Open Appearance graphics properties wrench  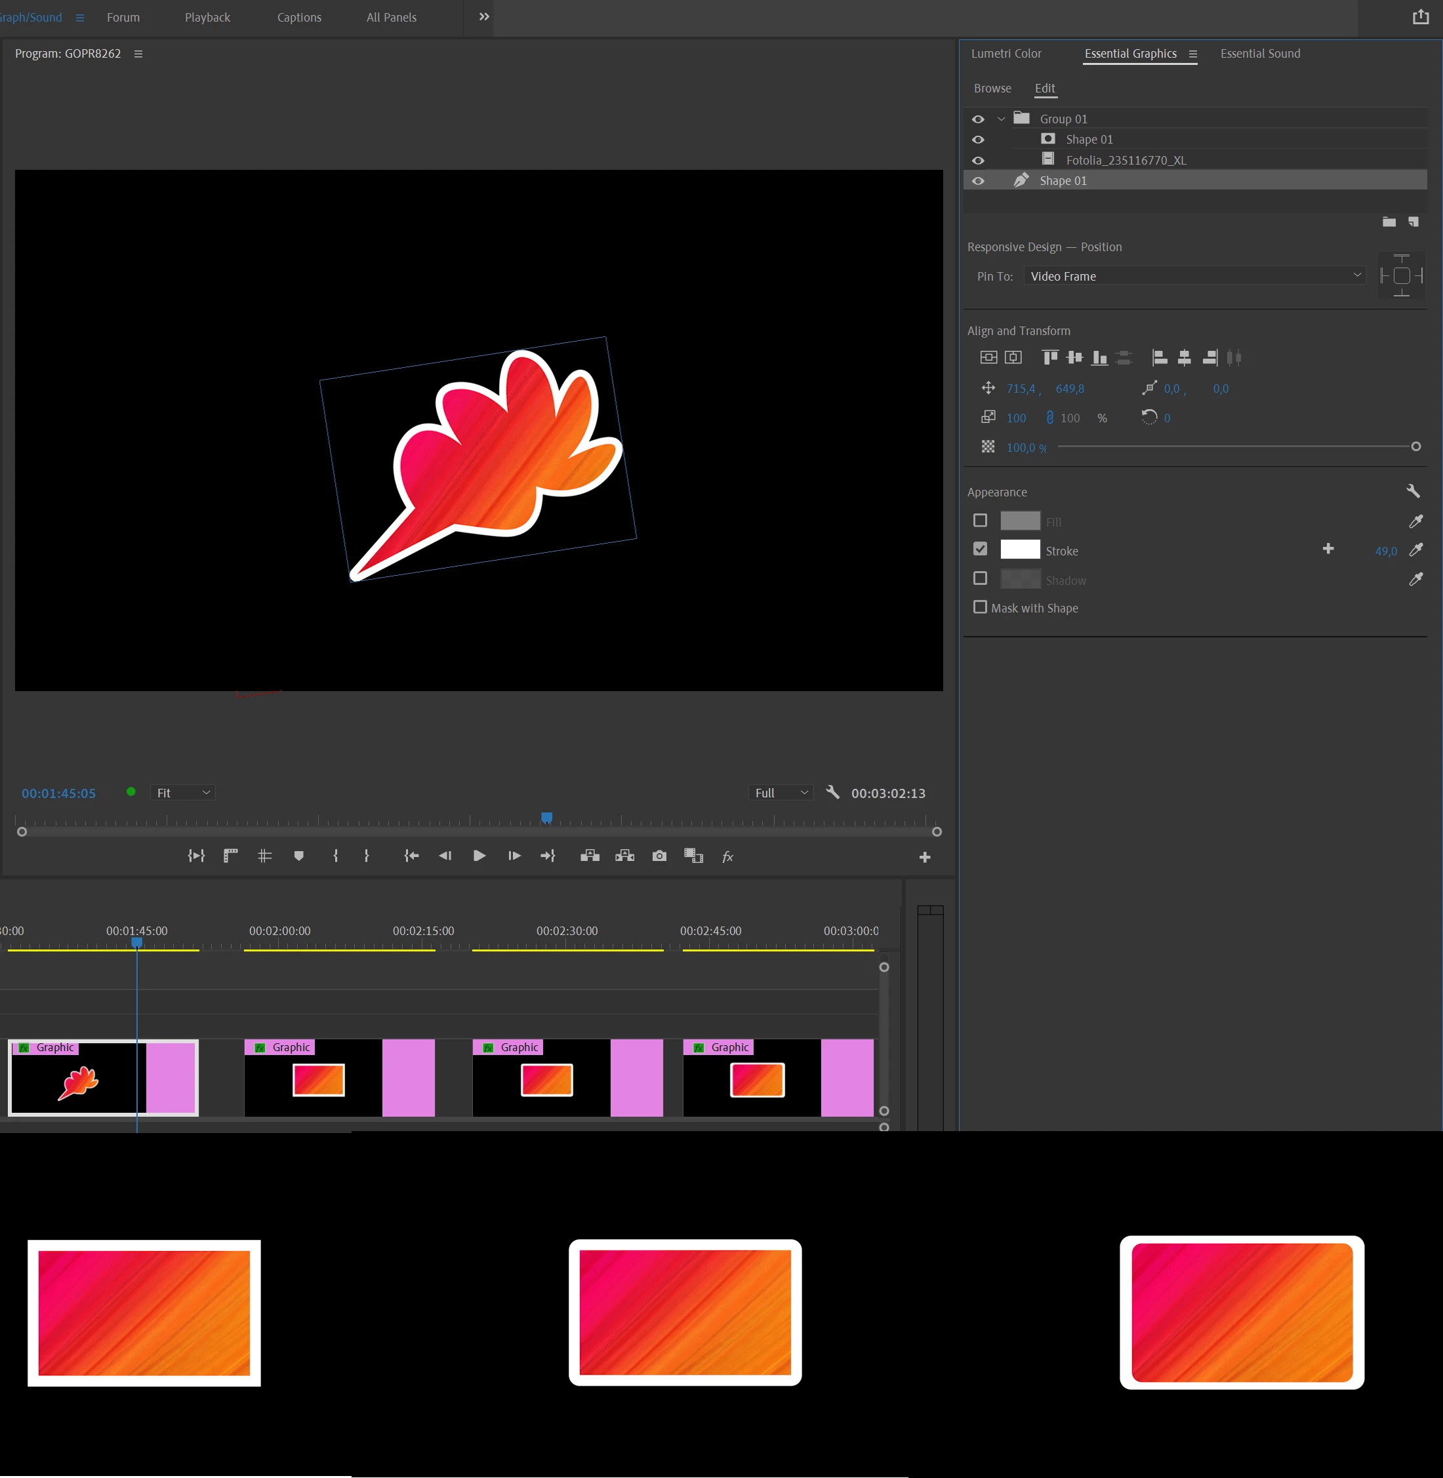coord(1413,491)
